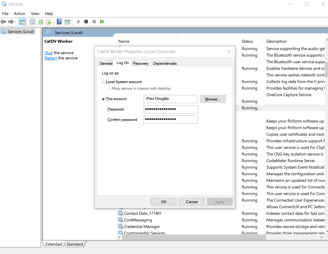Viewport: 328px width, 254px height.
Task: Click the Apply button
Action: coord(220,202)
